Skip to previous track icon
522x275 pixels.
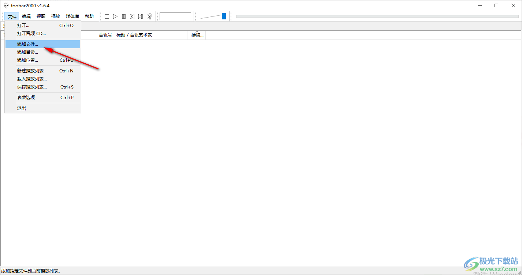click(x=132, y=16)
